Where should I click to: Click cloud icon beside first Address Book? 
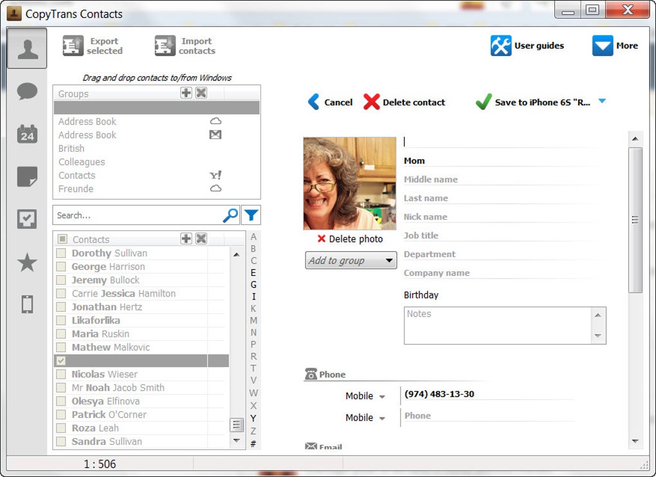(215, 122)
